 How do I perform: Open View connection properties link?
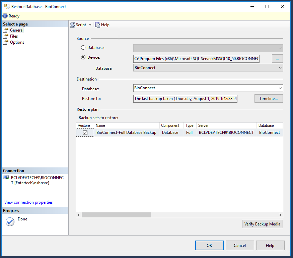(x=28, y=202)
